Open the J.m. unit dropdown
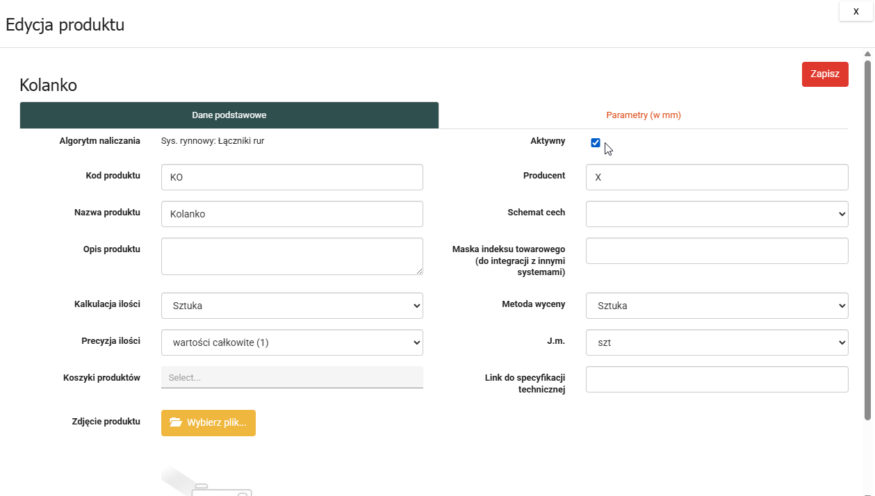875x496 pixels. (x=717, y=342)
